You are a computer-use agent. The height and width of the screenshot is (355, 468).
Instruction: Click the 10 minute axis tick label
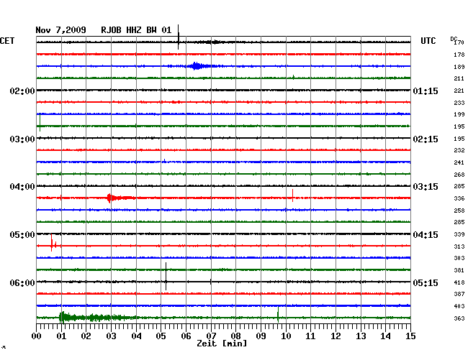(x=286, y=336)
